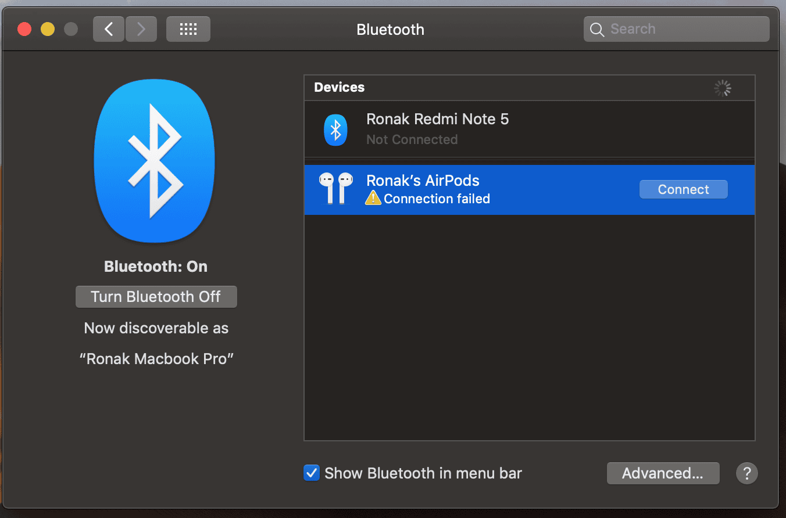Open Advanced Bluetooth settings
This screenshot has width=786, height=518.
pyautogui.click(x=663, y=473)
